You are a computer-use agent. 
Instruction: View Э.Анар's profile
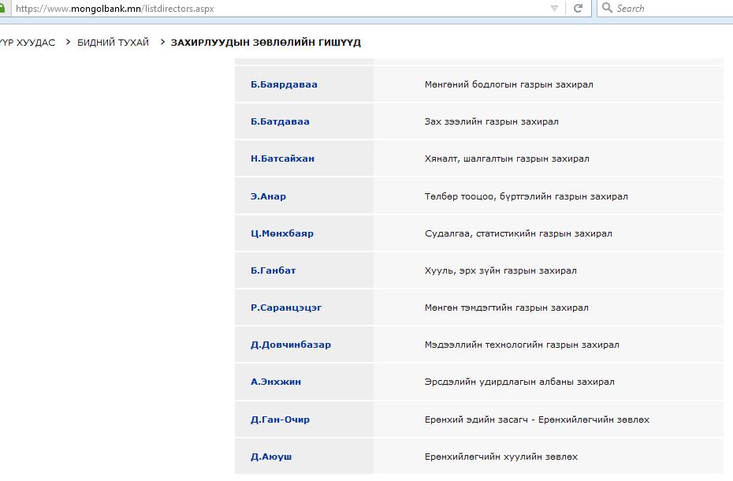click(268, 196)
